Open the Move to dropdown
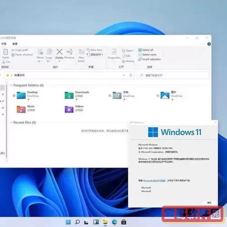 point(40,55)
